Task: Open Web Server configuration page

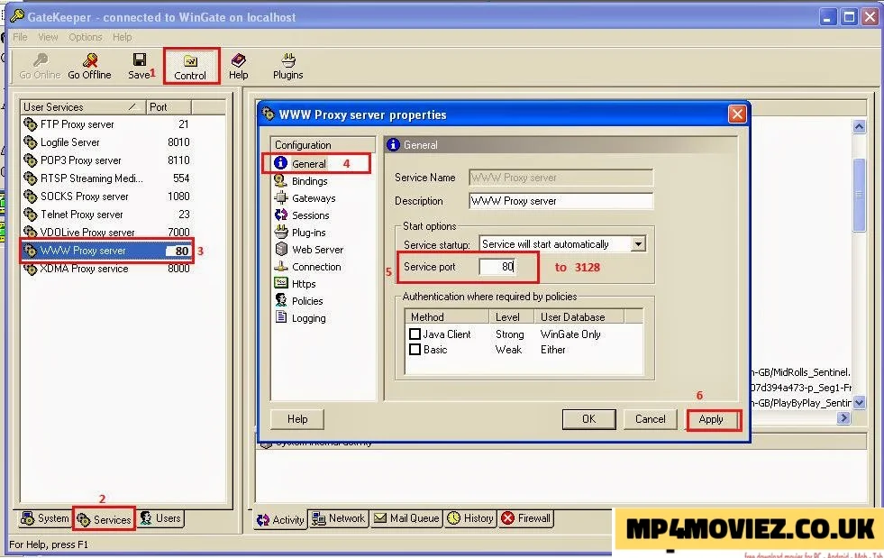Action: (317, 250)
